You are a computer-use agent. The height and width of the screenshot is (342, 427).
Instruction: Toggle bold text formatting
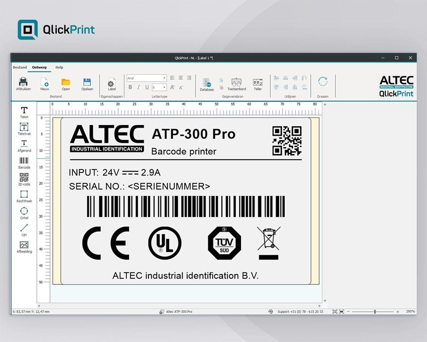[x=130, y=87]
